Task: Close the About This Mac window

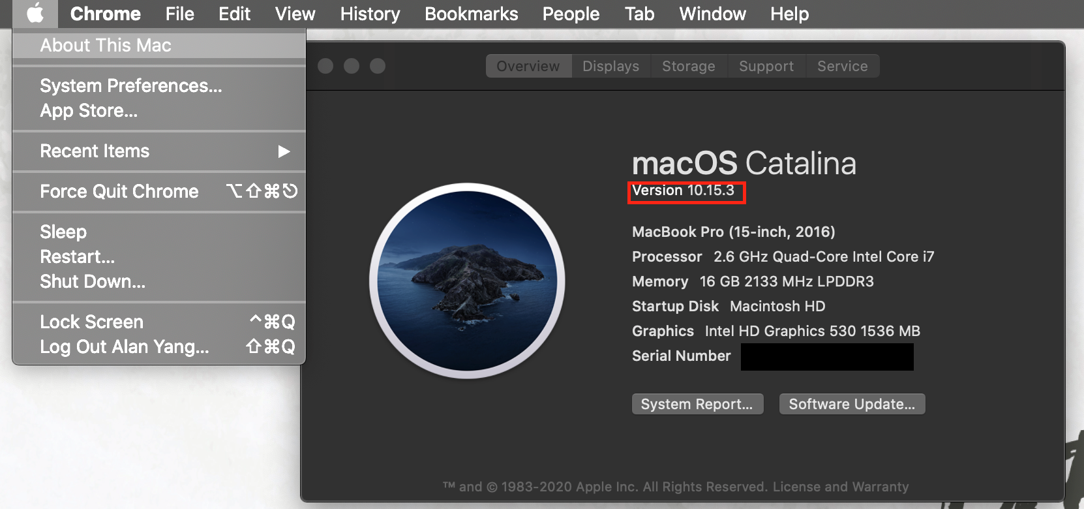Action: 325,66
